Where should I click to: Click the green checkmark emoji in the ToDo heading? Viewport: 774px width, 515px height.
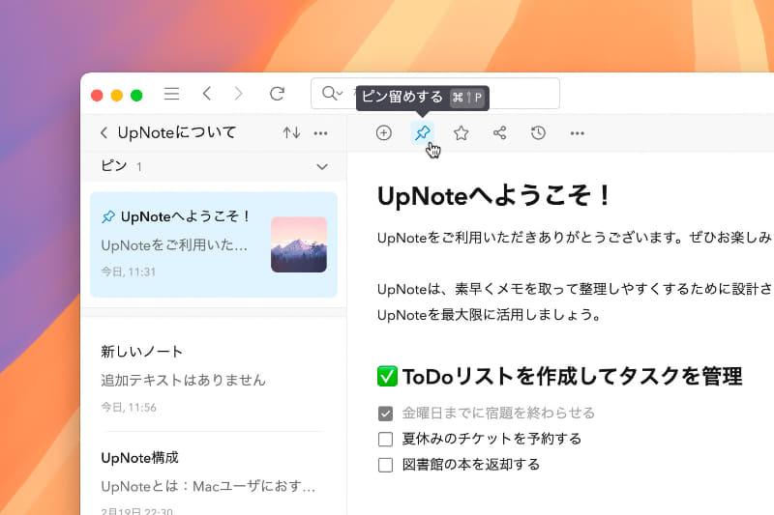388,377
